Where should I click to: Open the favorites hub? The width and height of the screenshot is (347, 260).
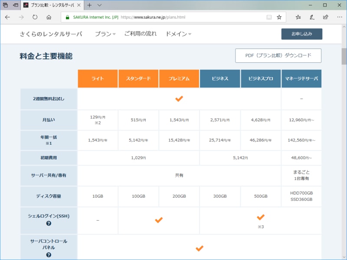[298, 17]
